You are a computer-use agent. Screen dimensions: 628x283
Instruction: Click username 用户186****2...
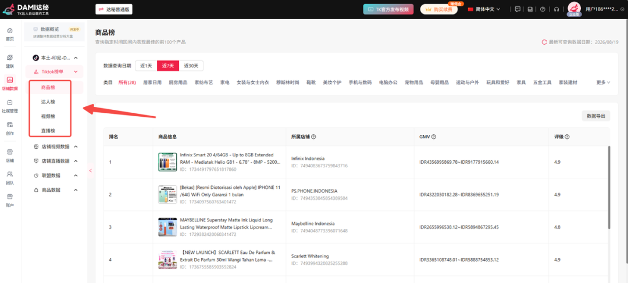pos(602,9)
